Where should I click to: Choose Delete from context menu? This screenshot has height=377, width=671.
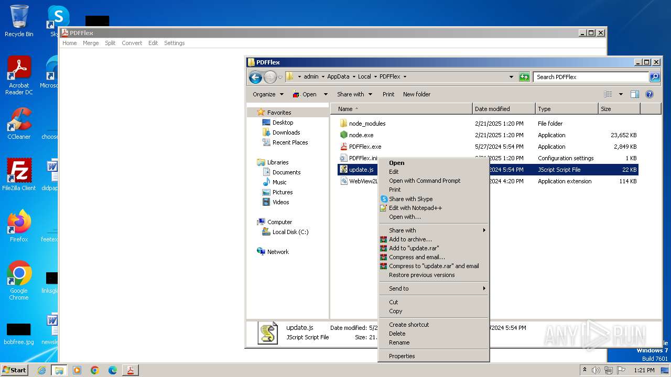[397, 334]
